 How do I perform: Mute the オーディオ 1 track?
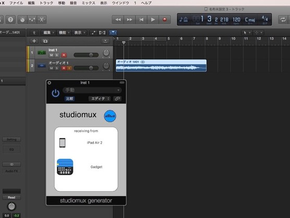pyautogui.click(x=51, y=68)
